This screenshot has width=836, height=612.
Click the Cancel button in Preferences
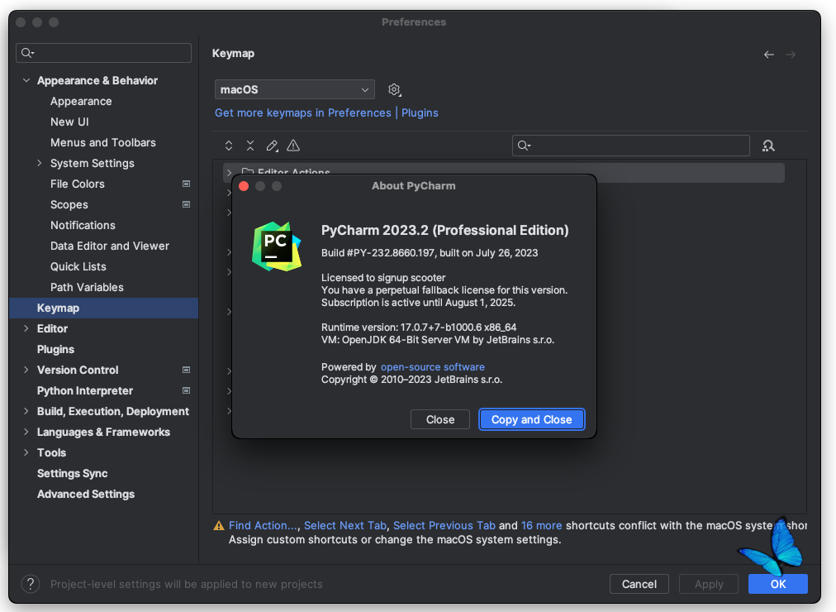639,584
